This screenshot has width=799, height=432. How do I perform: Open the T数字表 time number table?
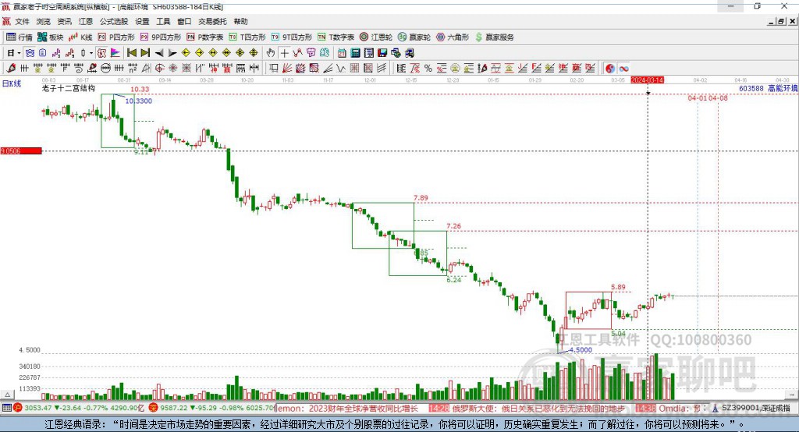(x=336, y=37)
